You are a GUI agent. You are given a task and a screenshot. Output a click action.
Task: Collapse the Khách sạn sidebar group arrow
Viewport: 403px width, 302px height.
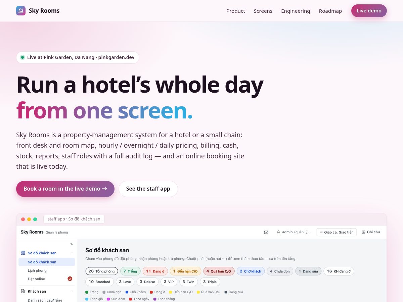point(72,291)
